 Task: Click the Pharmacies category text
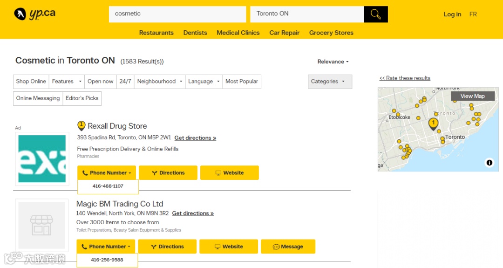pyautogui.click(x=88, y=156)
